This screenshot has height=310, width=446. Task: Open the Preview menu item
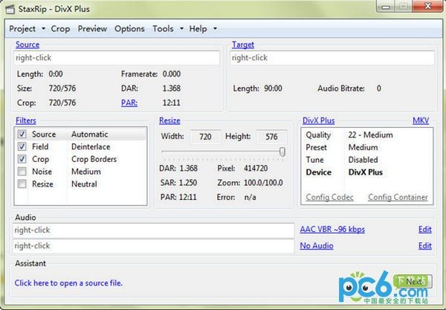(x=92, y=29)
